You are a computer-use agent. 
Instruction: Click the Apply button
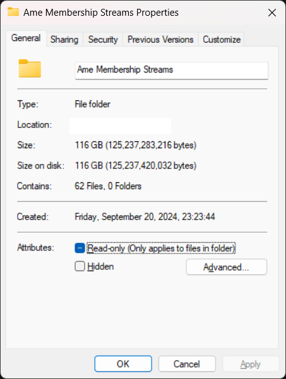click(251, 364)
